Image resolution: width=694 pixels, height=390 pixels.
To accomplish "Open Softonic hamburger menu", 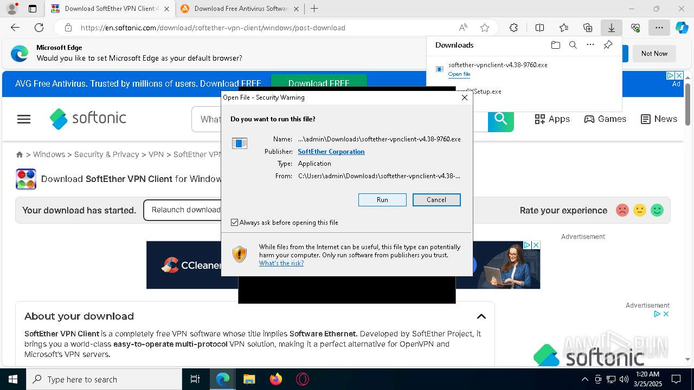I will tap(24, 119).
